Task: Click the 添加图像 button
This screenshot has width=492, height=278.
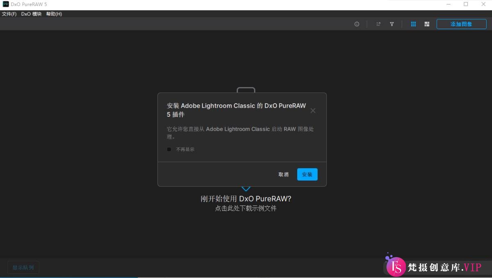Action: 461,24
